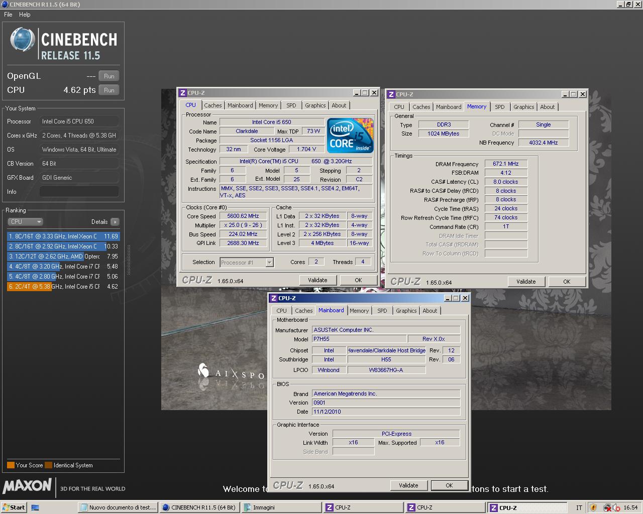Screen dimensions: 643x514
Task: Click the DRAM Frequency value 672.1 MHz
Action: [506, 164]
